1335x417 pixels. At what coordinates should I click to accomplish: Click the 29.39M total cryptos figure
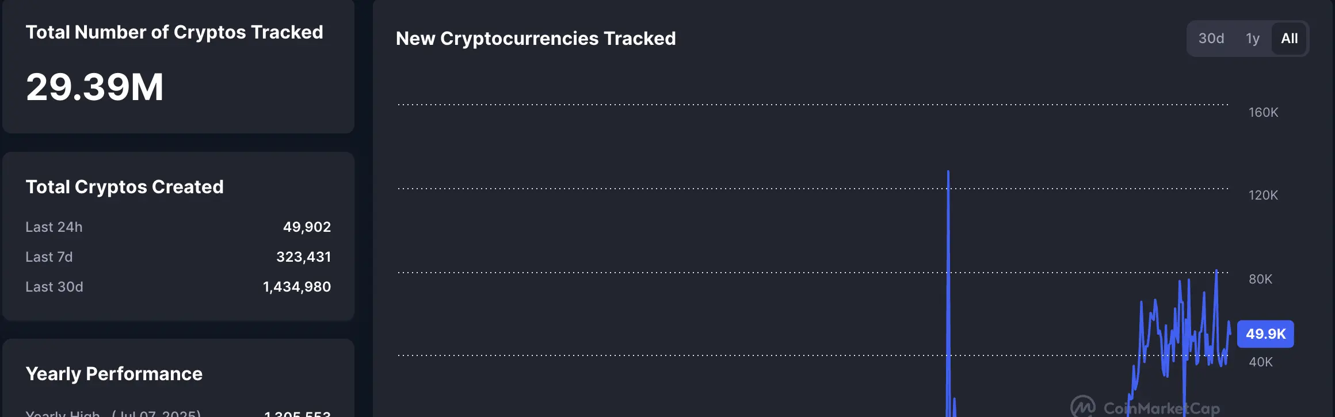click(95, 87)
